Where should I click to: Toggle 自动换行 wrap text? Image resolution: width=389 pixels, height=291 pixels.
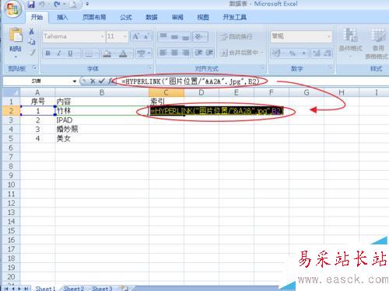[x=236, y=36]
